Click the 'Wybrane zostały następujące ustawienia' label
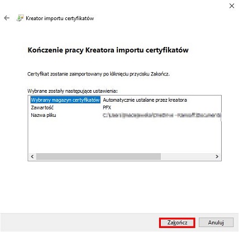 73,91
